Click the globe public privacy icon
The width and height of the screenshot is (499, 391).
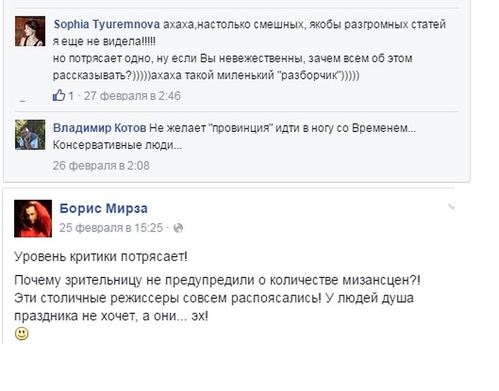(x=178, y=228)
